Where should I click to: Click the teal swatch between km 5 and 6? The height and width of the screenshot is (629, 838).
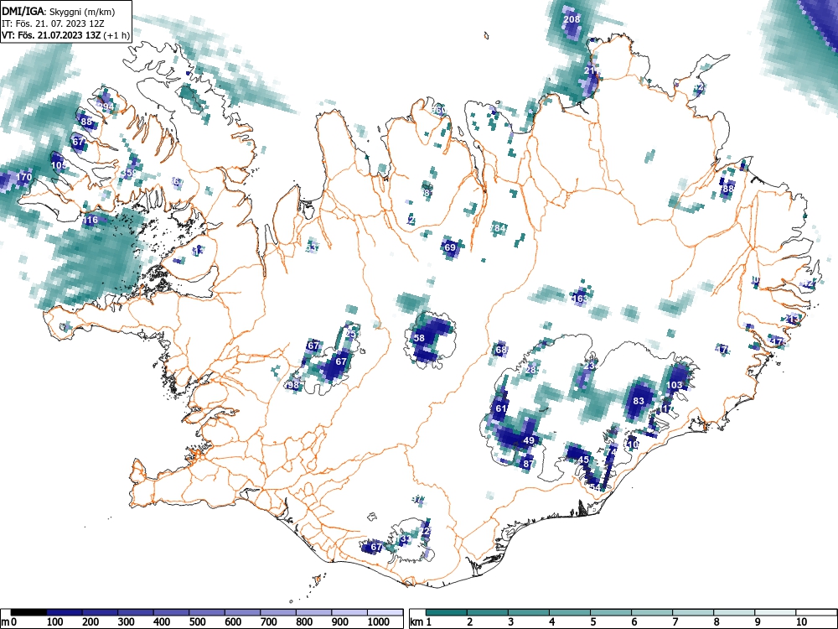tap(611, 612)
